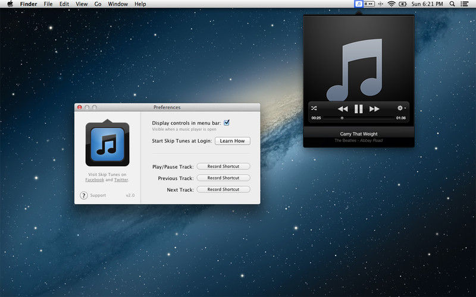Open the View menu
476x297 pixels.
[82, 4]
